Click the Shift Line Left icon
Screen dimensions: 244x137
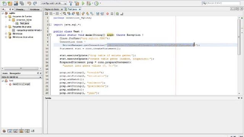tap(98, 14)
